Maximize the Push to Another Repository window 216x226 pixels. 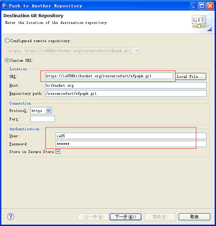click(202, 6)
